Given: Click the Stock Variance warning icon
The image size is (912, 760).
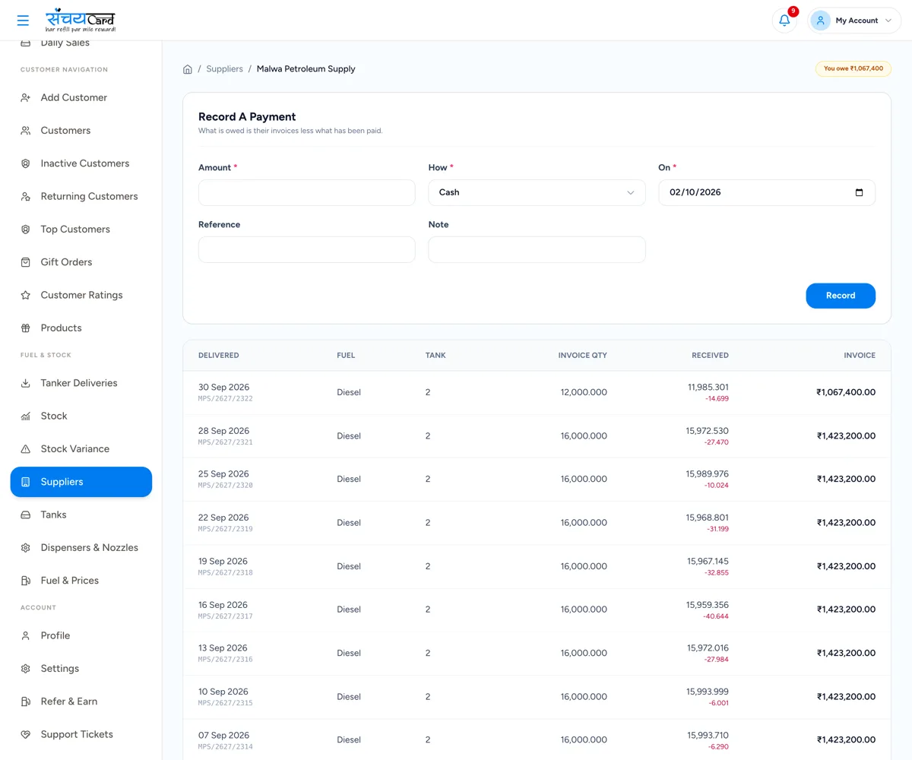Looking at the screenshot, I should pyautogui.click(x=25, y=449).
